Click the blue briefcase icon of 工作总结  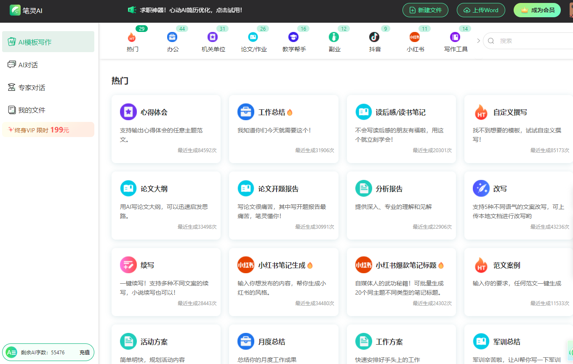point(245,112)
